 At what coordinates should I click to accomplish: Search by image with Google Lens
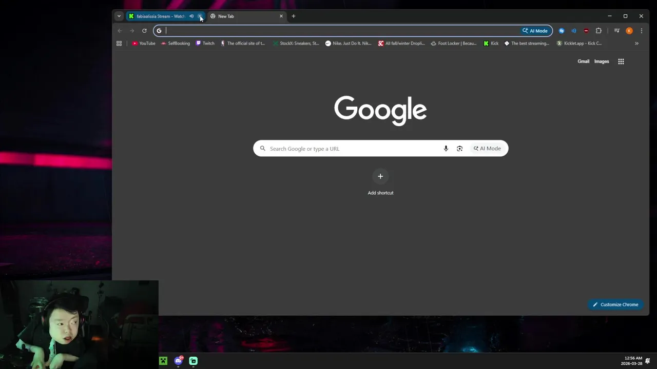tap(460, 149)
